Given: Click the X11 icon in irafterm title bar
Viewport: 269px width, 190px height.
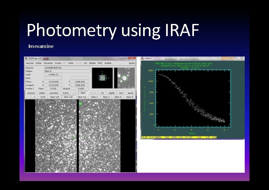Looking at the screenshot, I should pos(142,58).
